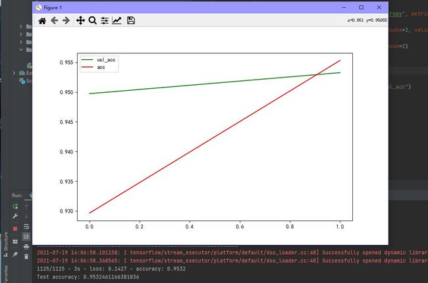Maximize the Figure 1 window
This screenshot has width=428, height=283.
(x=361, y=8)
